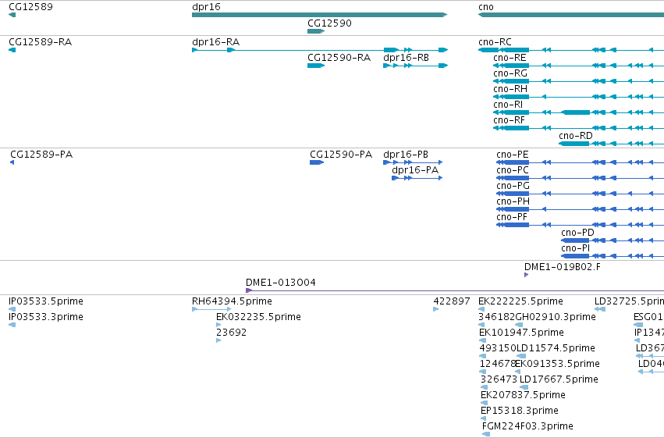Image resolution: width=664 pixels, height=438 pixels.
Task: Click the DME1-019B02.F feature label
Action: coord(563,267)
